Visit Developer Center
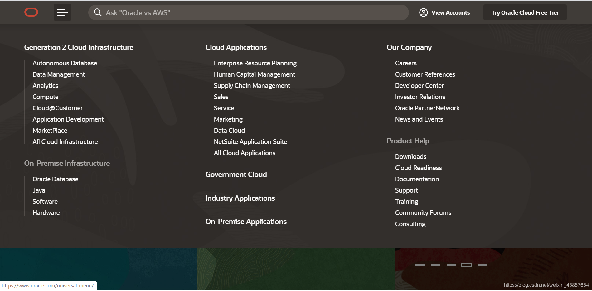 (x=419, y=86)
